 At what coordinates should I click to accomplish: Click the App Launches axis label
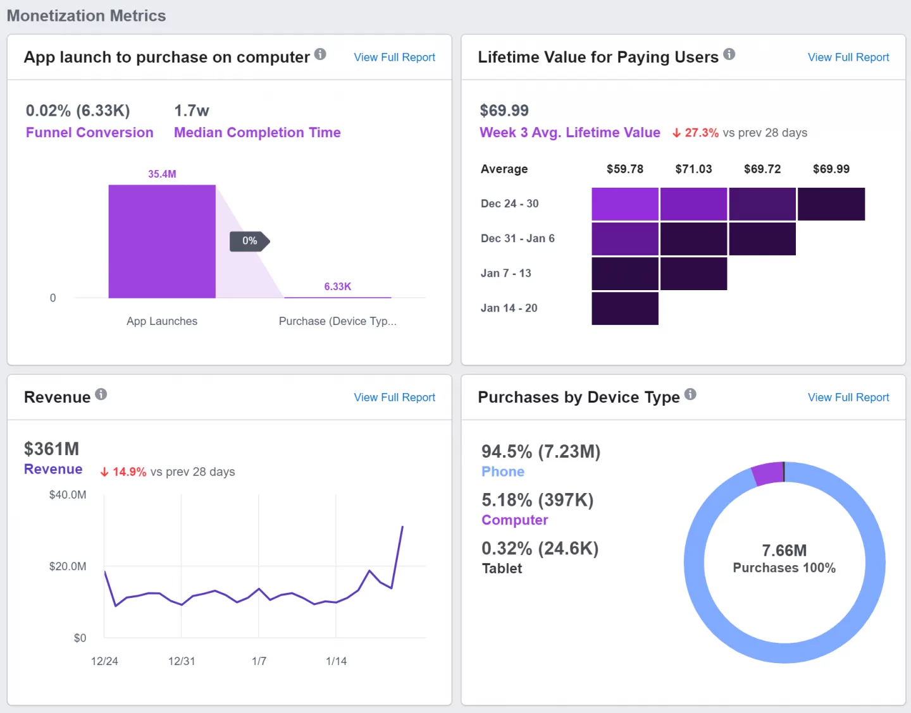pyautogui.click(x=162, y=321)
